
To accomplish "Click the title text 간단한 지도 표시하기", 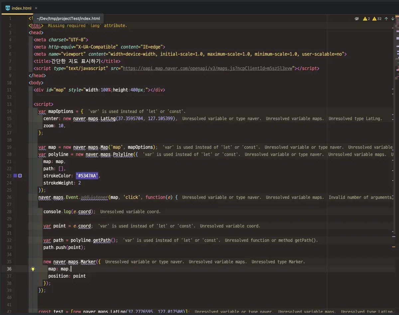I will pos(75,61).
